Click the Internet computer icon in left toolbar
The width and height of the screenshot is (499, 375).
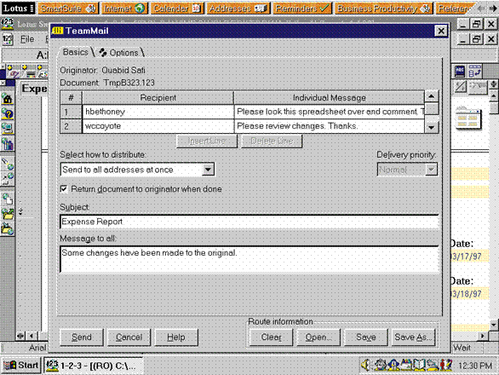click(7, 129)
